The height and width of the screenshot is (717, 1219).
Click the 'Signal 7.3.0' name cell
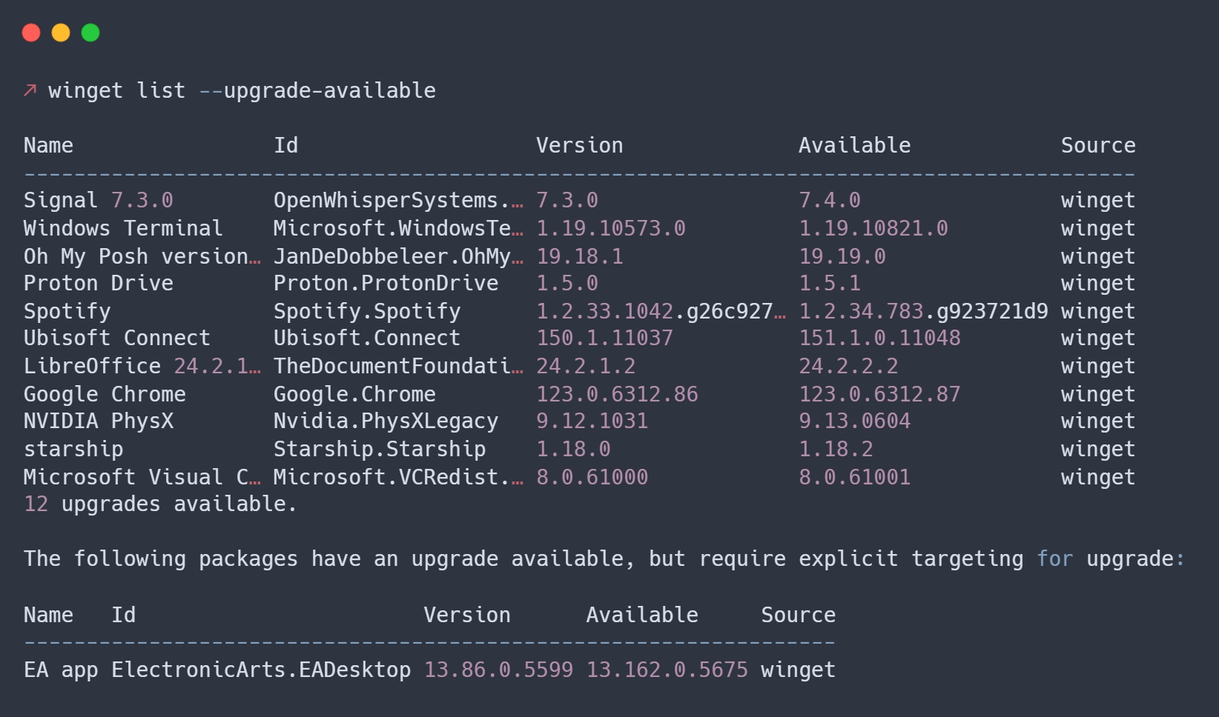pyautogui.click(x=99, y=200)
